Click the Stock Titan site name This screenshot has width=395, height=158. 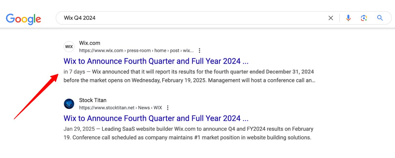point(93,100)
